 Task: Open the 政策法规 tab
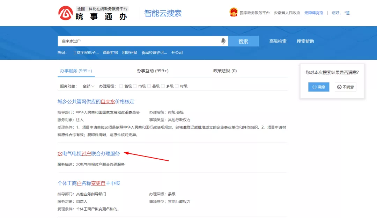tap(225, 71)
